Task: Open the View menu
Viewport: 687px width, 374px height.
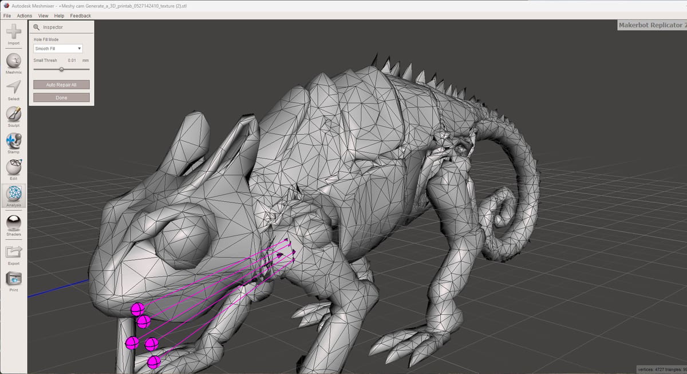Action: 43,15
